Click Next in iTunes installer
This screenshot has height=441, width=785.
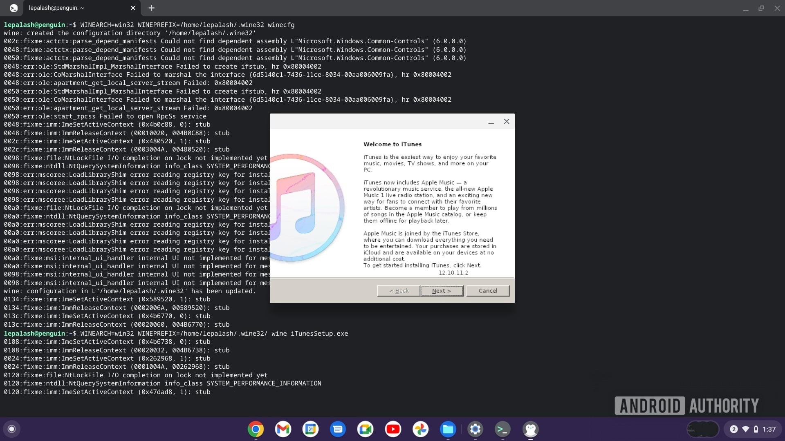click(442, 291)
